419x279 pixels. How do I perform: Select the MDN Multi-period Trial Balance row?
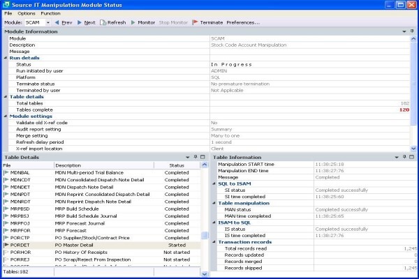pos(101,173)
